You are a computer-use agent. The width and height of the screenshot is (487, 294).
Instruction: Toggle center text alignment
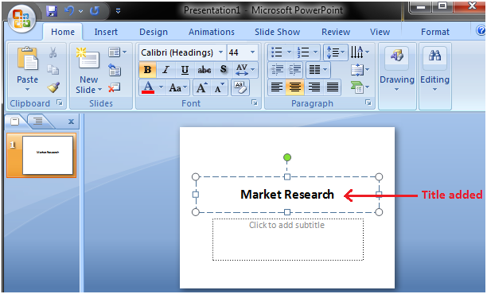click(x=294, y=87)
